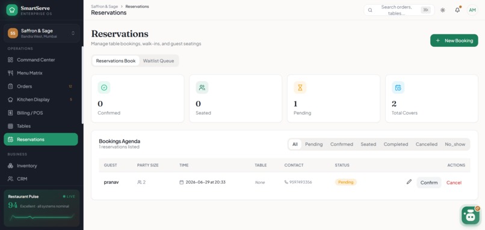Click the time 2026-06-29 at 20:33
This screenshot has height=230, width=485.
(x=205, y=182)
